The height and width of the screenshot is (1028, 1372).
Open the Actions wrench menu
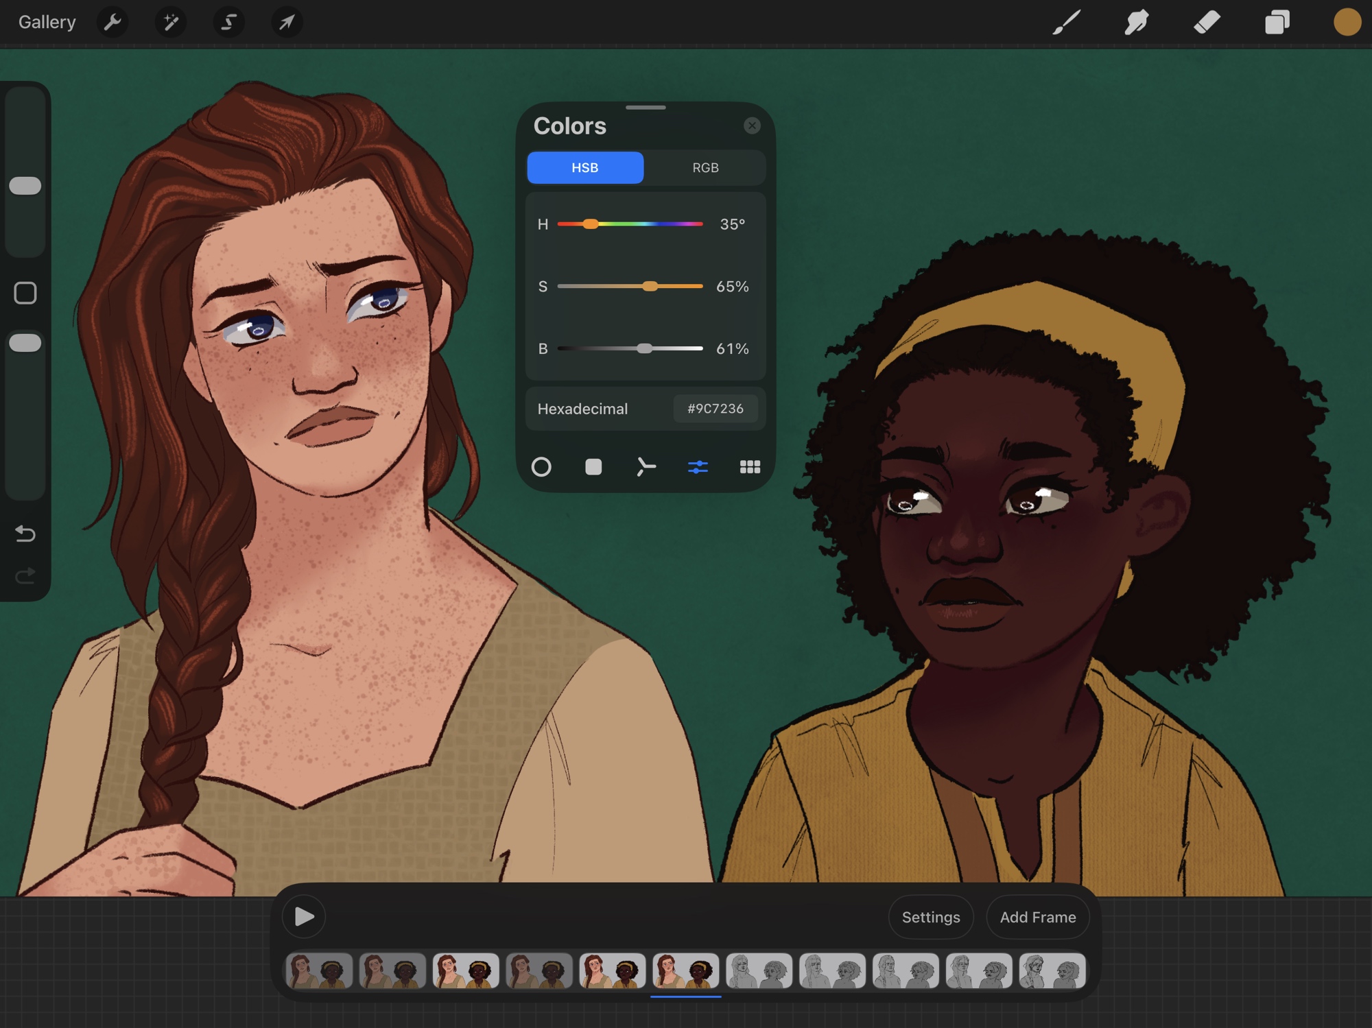tap(113, 22)
